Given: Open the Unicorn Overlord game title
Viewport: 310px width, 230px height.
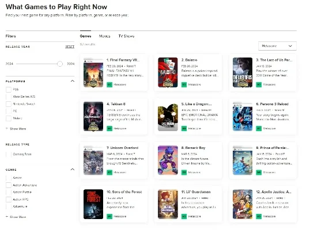Looking at the screenshot, I should pos(122,148).
